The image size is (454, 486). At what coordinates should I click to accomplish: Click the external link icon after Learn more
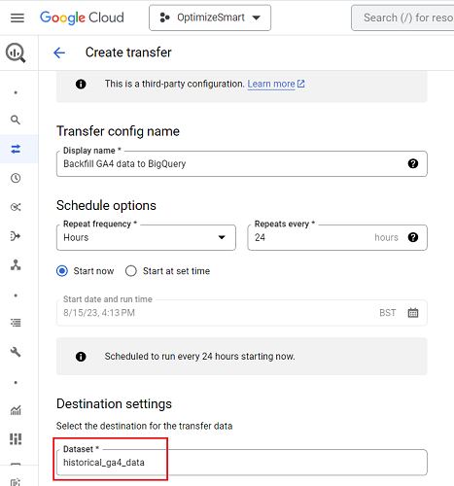click(301, 84)
